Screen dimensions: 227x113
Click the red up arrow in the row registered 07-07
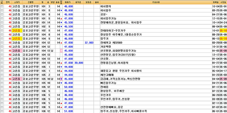pyautogui.click(x=61, y=107)
